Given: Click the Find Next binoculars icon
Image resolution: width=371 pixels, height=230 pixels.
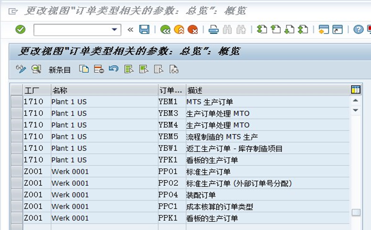Looking at the screenshot, I should click(241, 30).
